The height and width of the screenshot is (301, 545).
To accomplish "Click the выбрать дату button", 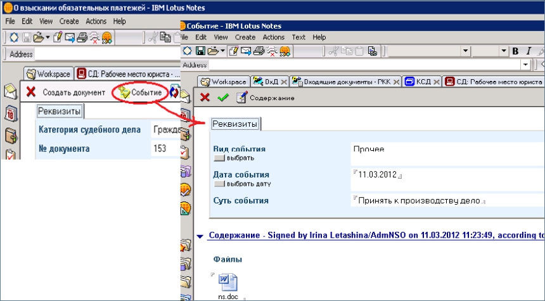I will 242,184.
